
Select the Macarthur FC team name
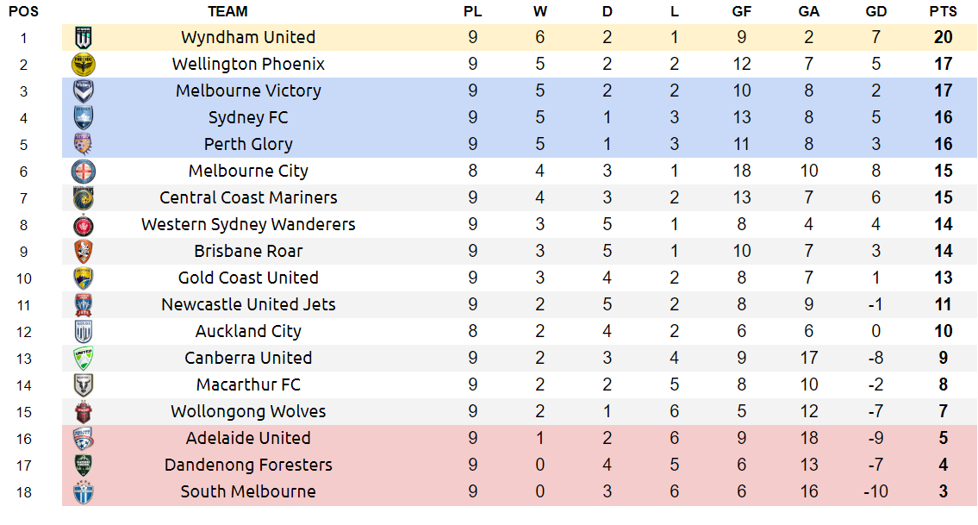(x=248, y=384)
